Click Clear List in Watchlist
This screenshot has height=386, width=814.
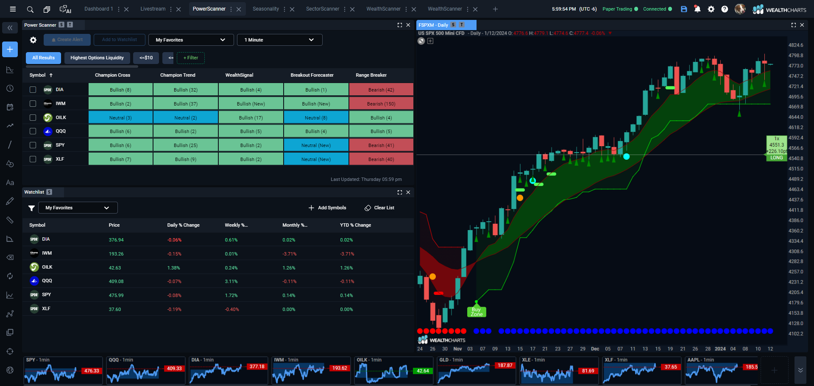(379, 208)
